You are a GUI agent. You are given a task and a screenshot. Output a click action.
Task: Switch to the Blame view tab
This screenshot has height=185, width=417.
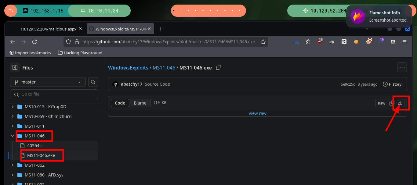coord(140,103)
